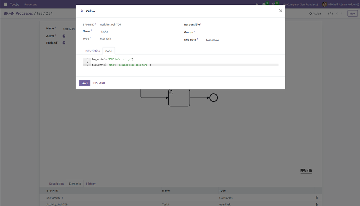Screen dimensions: 360x206
Task: Click code line 3 task.write
Action: [x=121, y=65]
